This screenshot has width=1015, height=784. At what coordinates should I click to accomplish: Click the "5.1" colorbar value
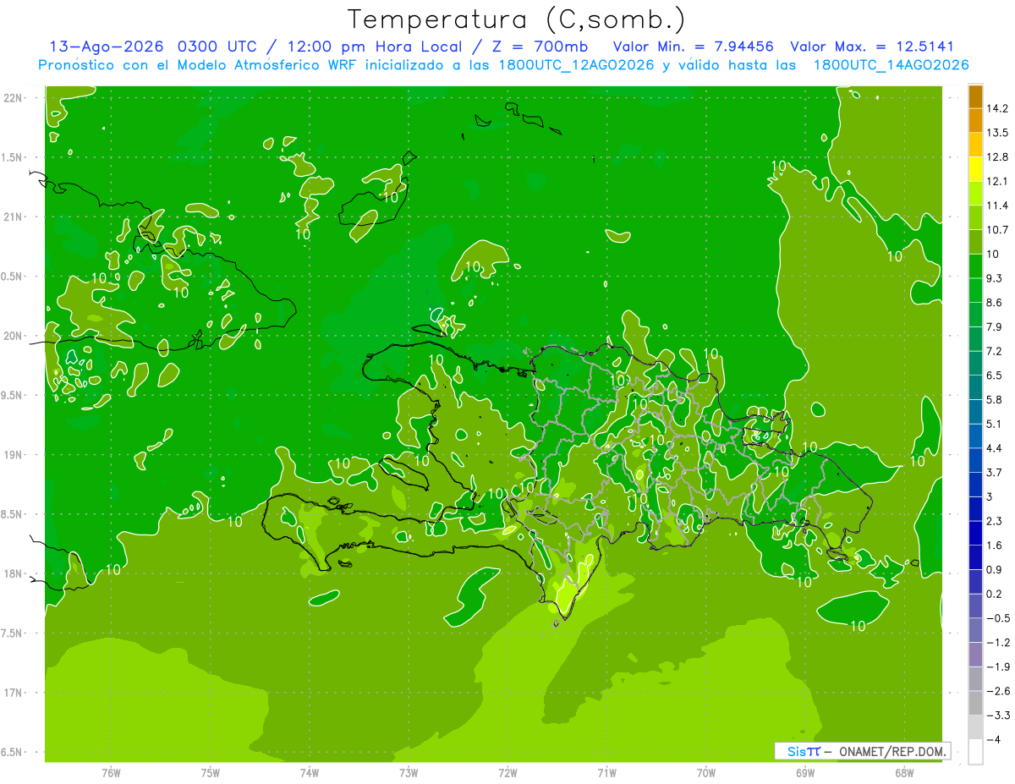click(x=995, y=424)
